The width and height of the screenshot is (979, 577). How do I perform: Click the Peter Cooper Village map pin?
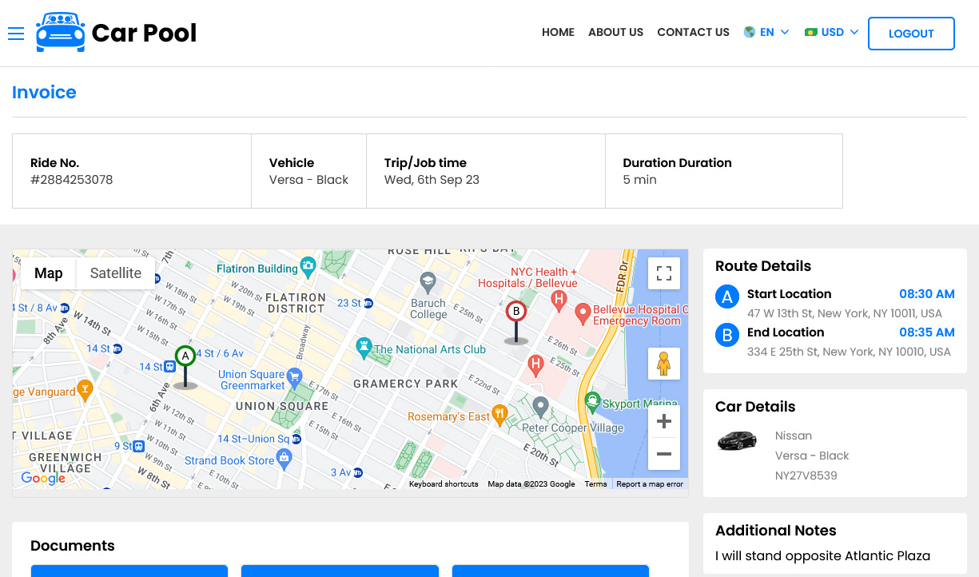[x=541, y=408]
